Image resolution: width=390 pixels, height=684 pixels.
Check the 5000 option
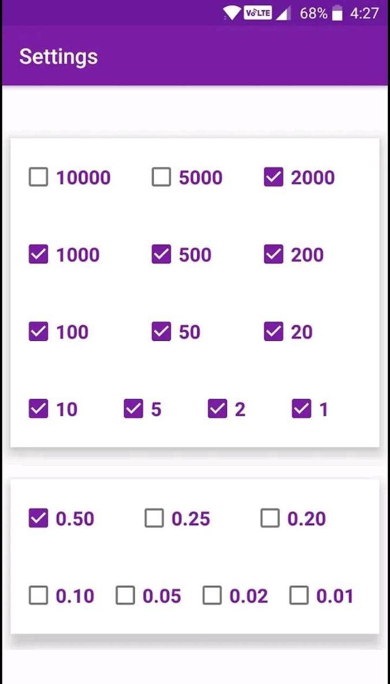click(161, 177)
